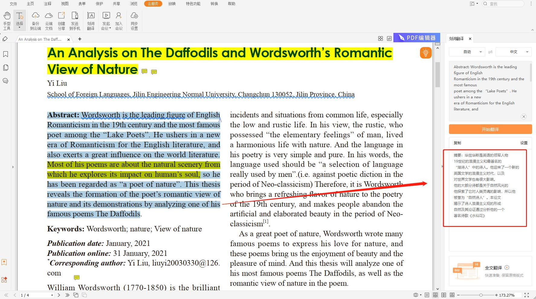
Task: Select the Hand tool (手型工具)
Action: [x=7, y=21]
